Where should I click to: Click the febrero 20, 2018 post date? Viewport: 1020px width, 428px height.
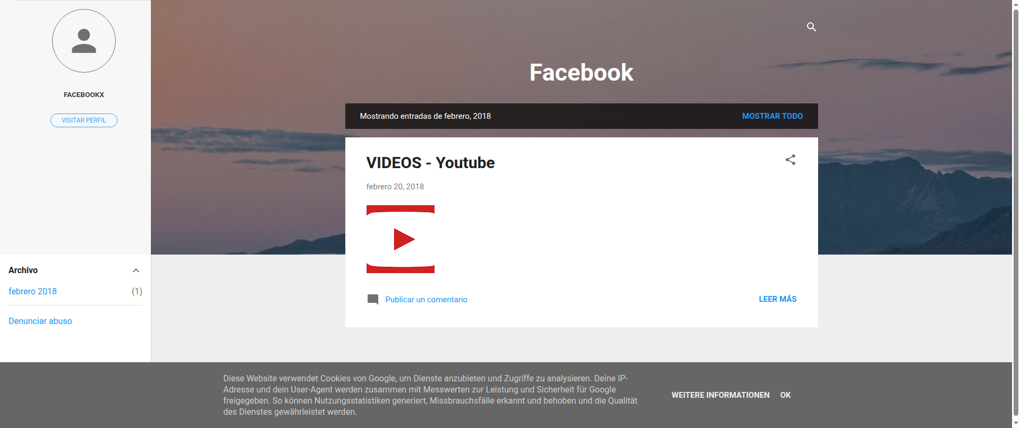[395, 187]
